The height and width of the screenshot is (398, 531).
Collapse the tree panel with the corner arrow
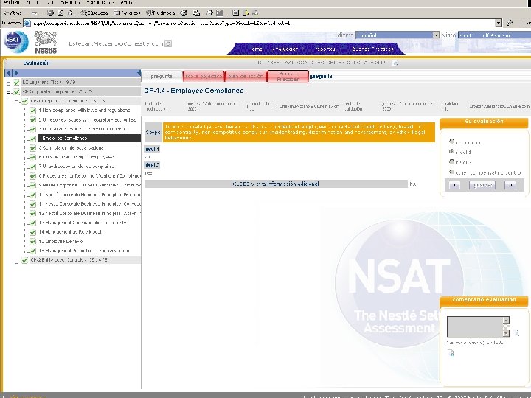139,73
